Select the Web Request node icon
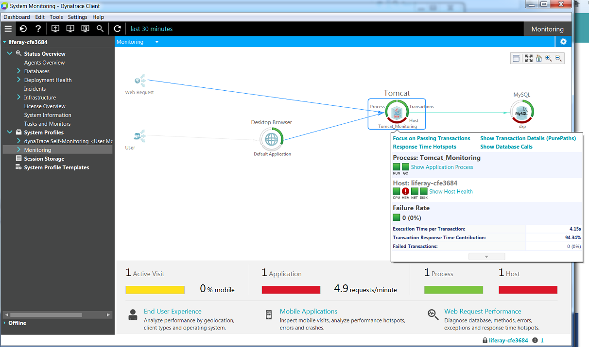The height and width of the screenshot is (347, 589). point(140,81)
